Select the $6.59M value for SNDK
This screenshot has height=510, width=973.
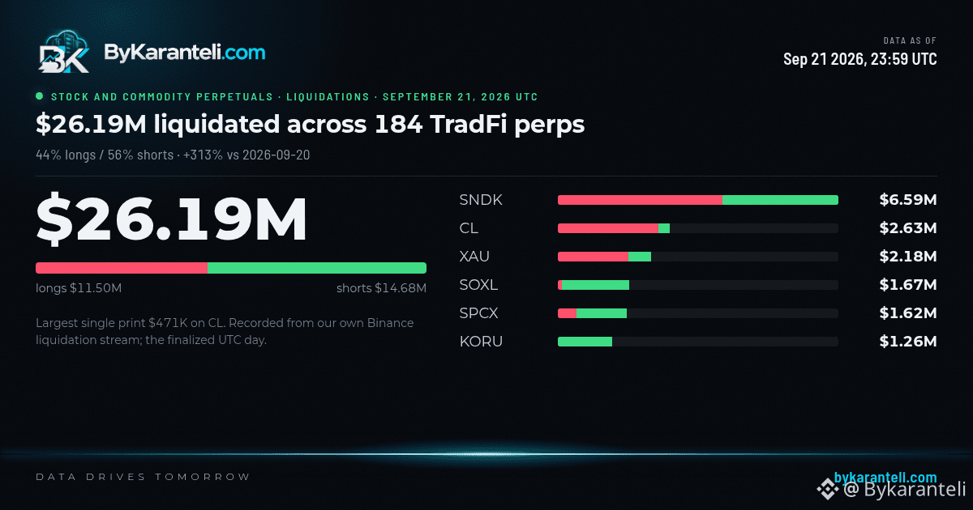[x=908, y=200]
